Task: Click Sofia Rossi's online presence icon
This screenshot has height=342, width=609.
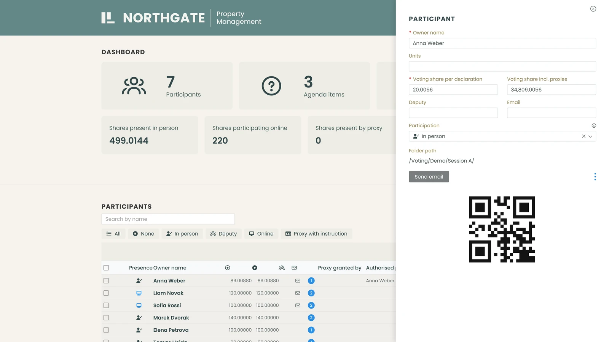Action: pos(139,306)
